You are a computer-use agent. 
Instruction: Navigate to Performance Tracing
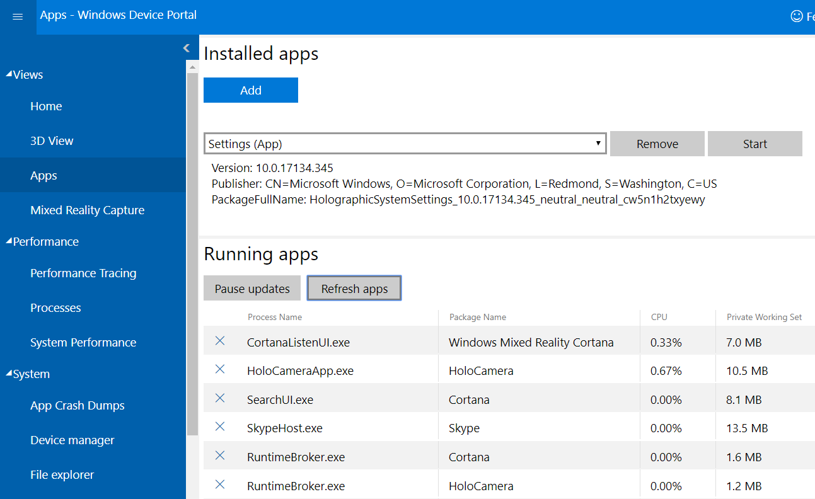click(x=83, y=273)
